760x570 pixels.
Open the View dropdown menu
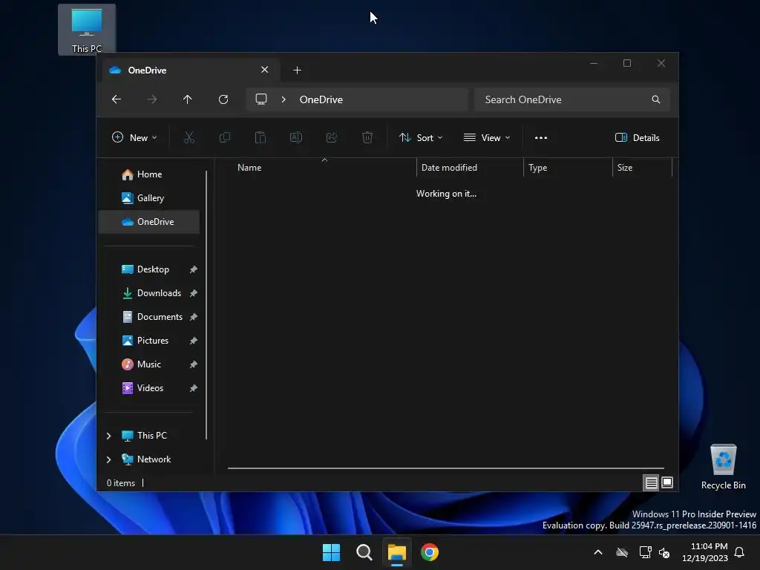click(487, 137)
